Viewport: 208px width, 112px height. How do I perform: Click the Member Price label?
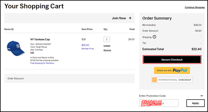(88, 49)
